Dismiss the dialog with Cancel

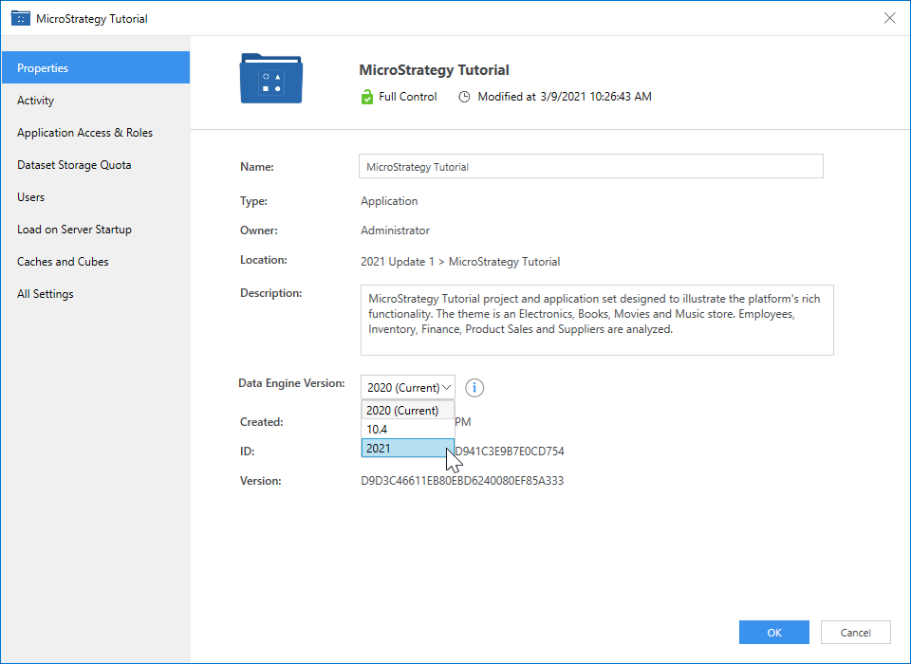(x=855, y=632)
